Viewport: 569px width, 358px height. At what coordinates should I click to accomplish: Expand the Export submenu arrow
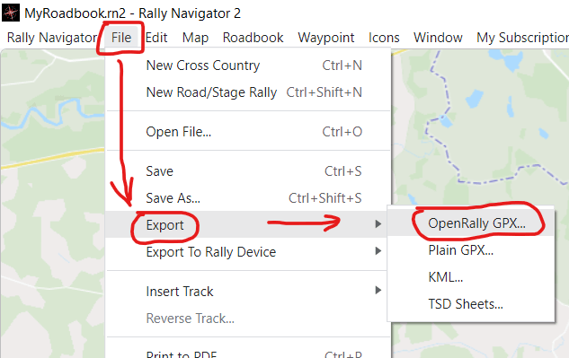pyautogui.click(x=378, y=224)
